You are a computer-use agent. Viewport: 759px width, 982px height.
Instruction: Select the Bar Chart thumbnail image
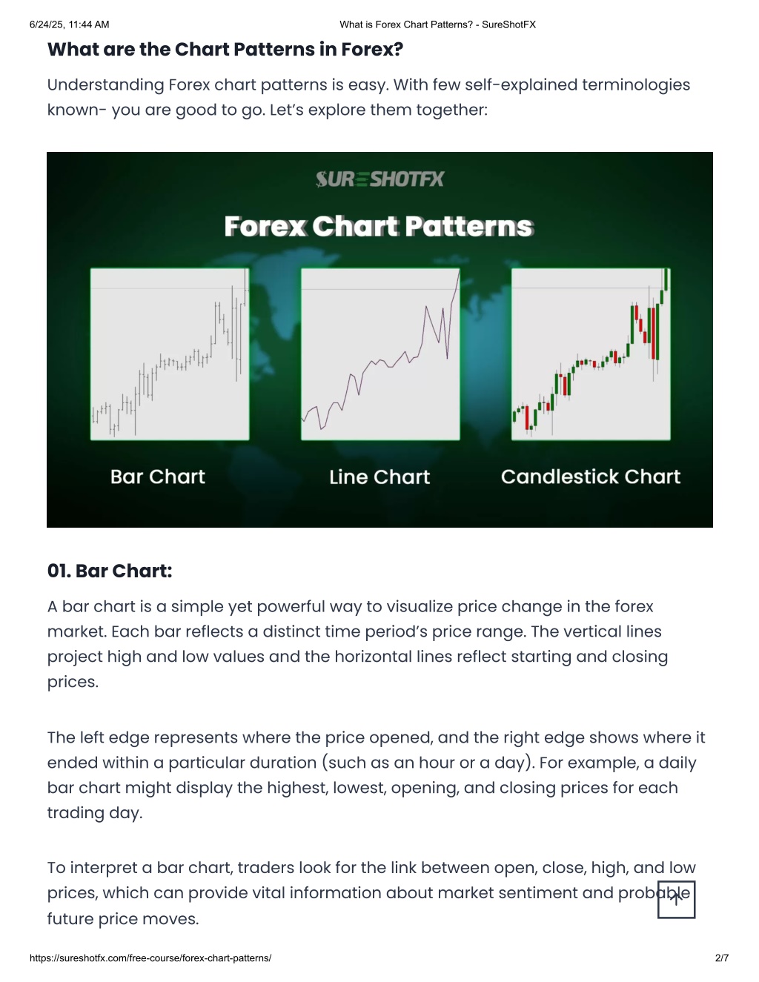coord(170,354)
